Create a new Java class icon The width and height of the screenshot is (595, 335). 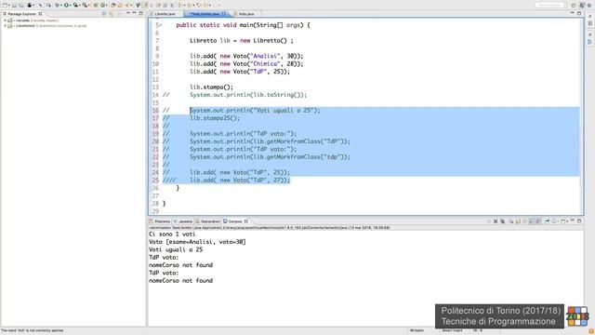click(x=102, y=5)
